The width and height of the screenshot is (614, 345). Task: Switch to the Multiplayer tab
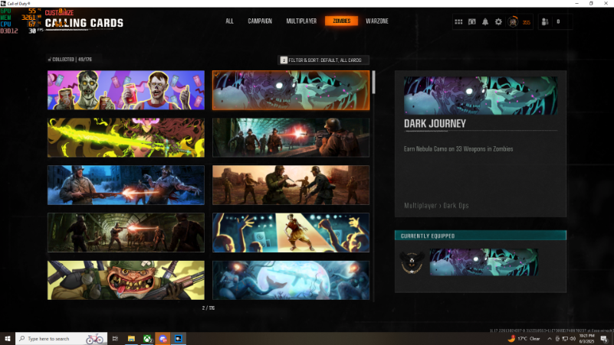click(301, 21)
